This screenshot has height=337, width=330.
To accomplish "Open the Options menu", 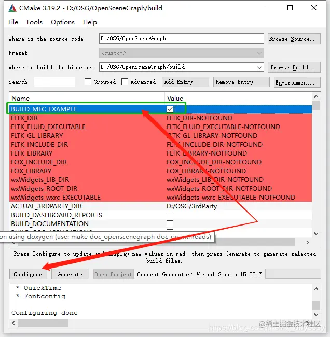I will click(x=63, y=22).
